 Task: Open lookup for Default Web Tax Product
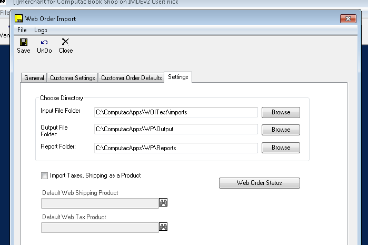click(x=163, y=227)
